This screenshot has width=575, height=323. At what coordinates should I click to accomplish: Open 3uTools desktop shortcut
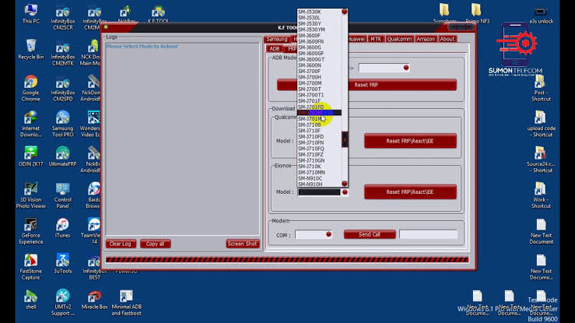coord(63,263)
